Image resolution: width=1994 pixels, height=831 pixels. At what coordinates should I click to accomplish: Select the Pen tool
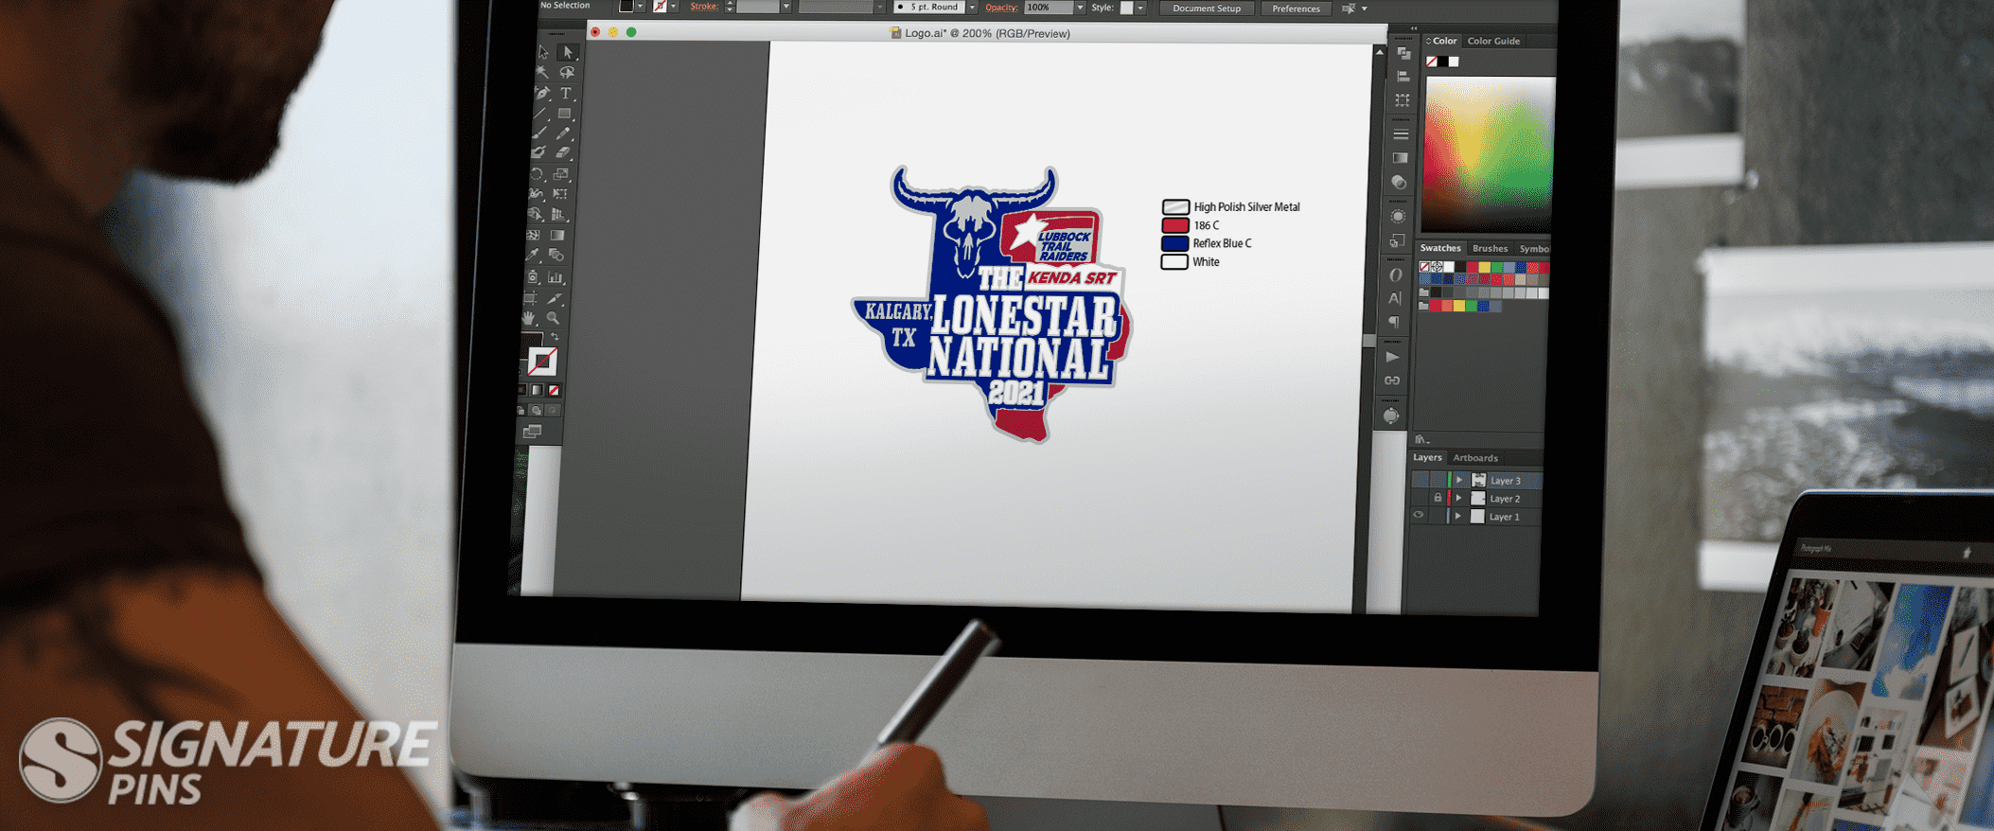pos(542,93)
